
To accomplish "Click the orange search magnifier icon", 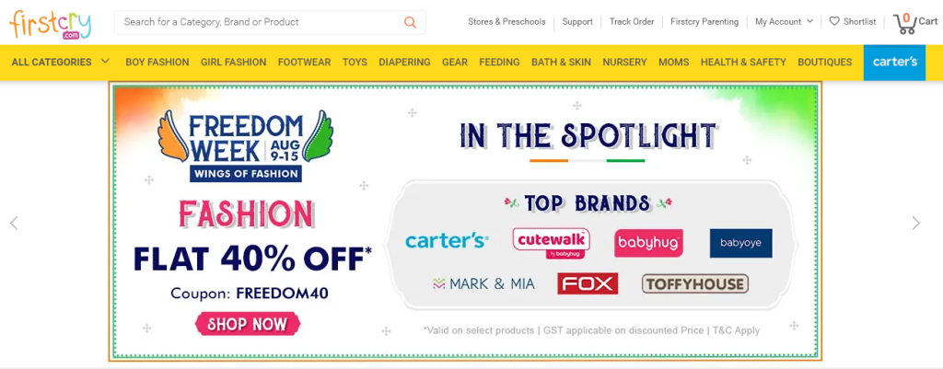I will click(x=410, y=22).
